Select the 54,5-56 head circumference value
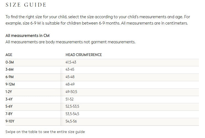205x138 pixels. tap(71, 121)
